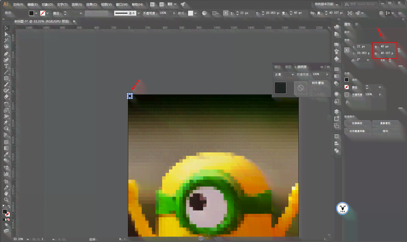The height and width of the screenshot is (242, 407).
Task: Select the Direct Selection tool
Action: 6,34
